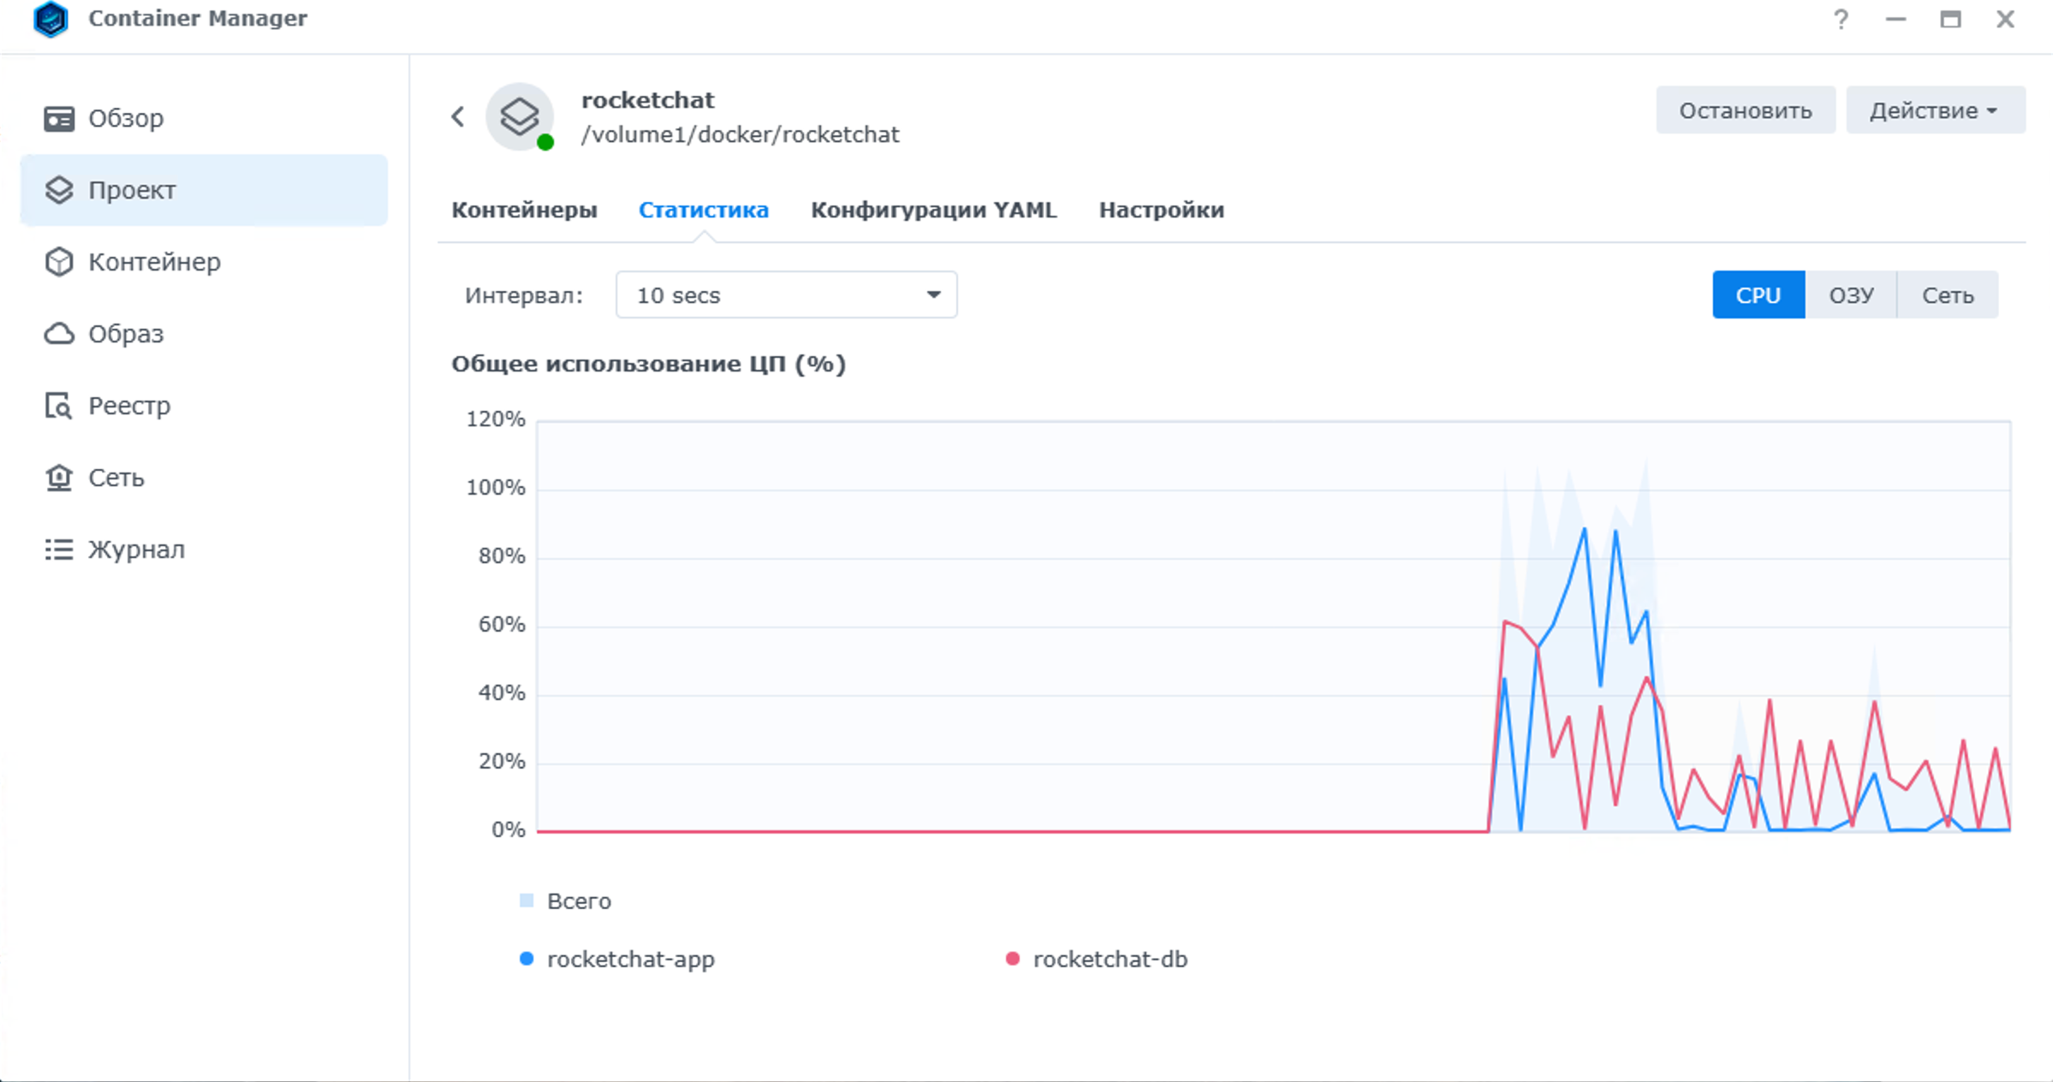The image size is (2053, 1082).
Task: Go to Образ section in sidebar
Action: click(x=204, y=334)
